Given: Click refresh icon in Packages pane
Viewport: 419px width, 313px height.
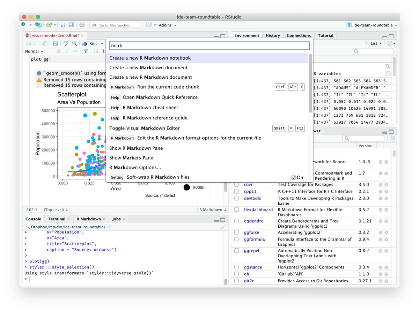Looking at the screenshot, I should [x=392, y=139].
